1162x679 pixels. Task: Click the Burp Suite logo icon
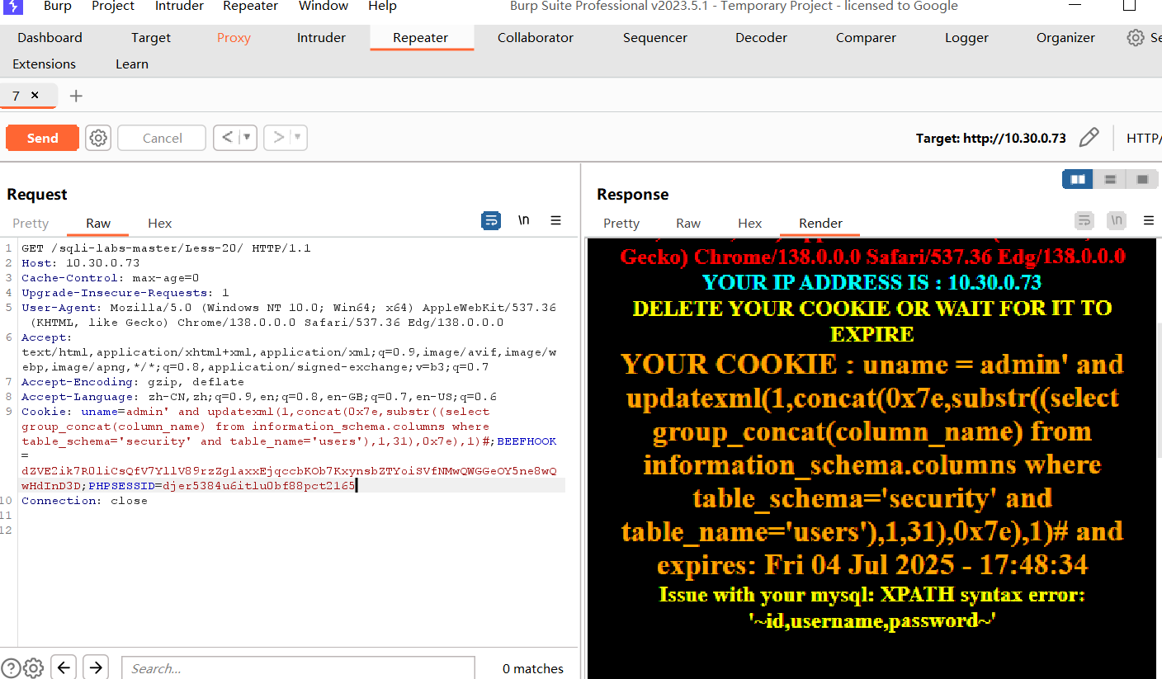coord(12,6)
